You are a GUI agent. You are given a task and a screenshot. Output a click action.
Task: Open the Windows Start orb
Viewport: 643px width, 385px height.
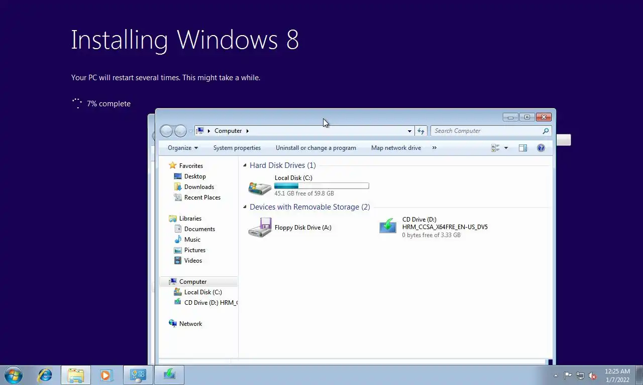pyautogui.click(x=14, y=375)
